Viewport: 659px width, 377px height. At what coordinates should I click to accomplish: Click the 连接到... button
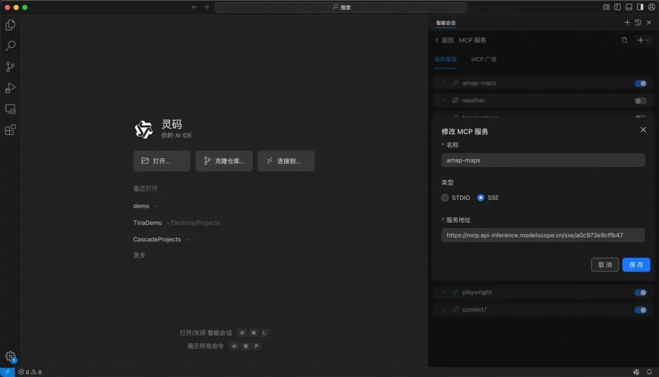click(286, 161)
